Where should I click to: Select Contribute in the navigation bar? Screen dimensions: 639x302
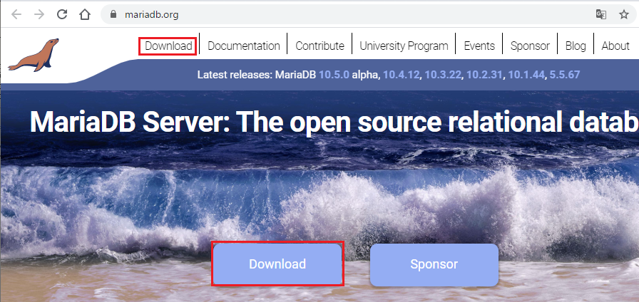point(319,46)
